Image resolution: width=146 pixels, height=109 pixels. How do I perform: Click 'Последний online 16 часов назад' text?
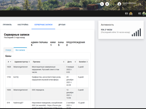(x=115, y=32)
